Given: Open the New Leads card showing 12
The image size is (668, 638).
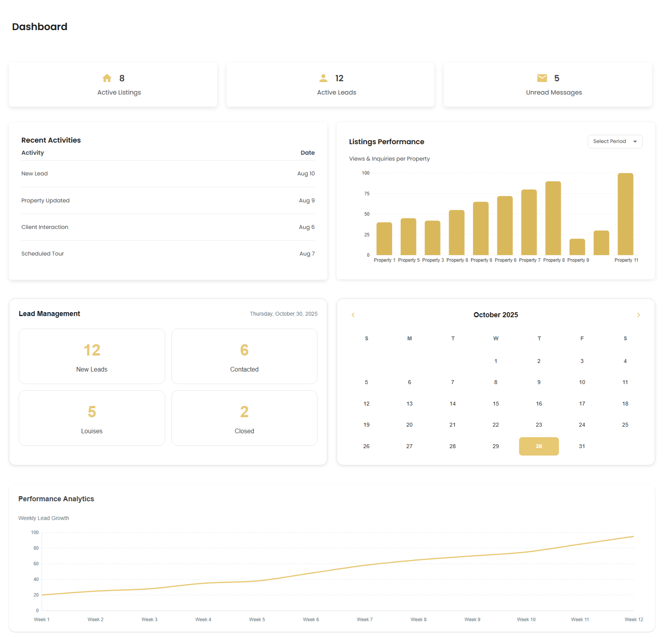Looking at the screenshot, I should tap(92, 356).
